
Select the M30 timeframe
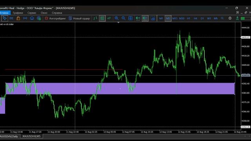pyautogui.click(x=182, y=18)
